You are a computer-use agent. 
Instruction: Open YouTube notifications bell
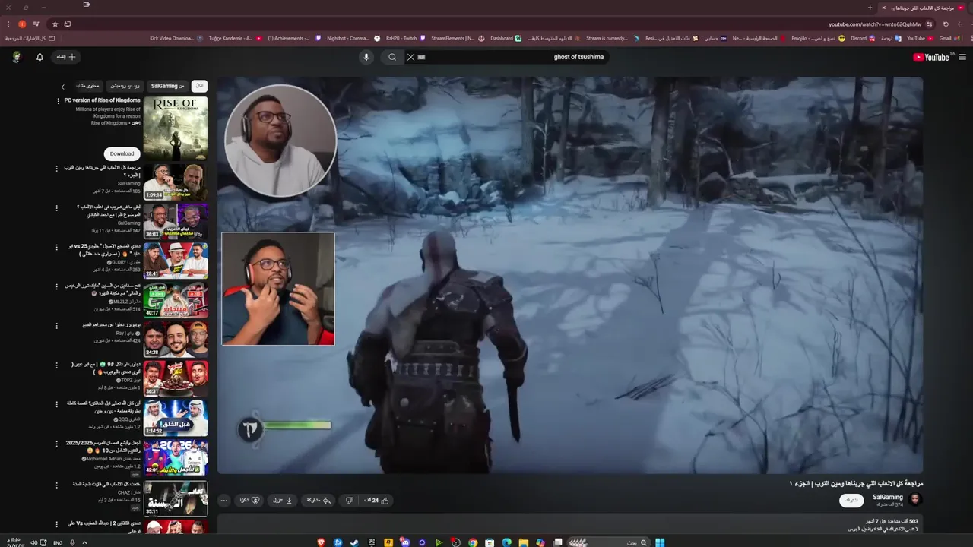40,57
